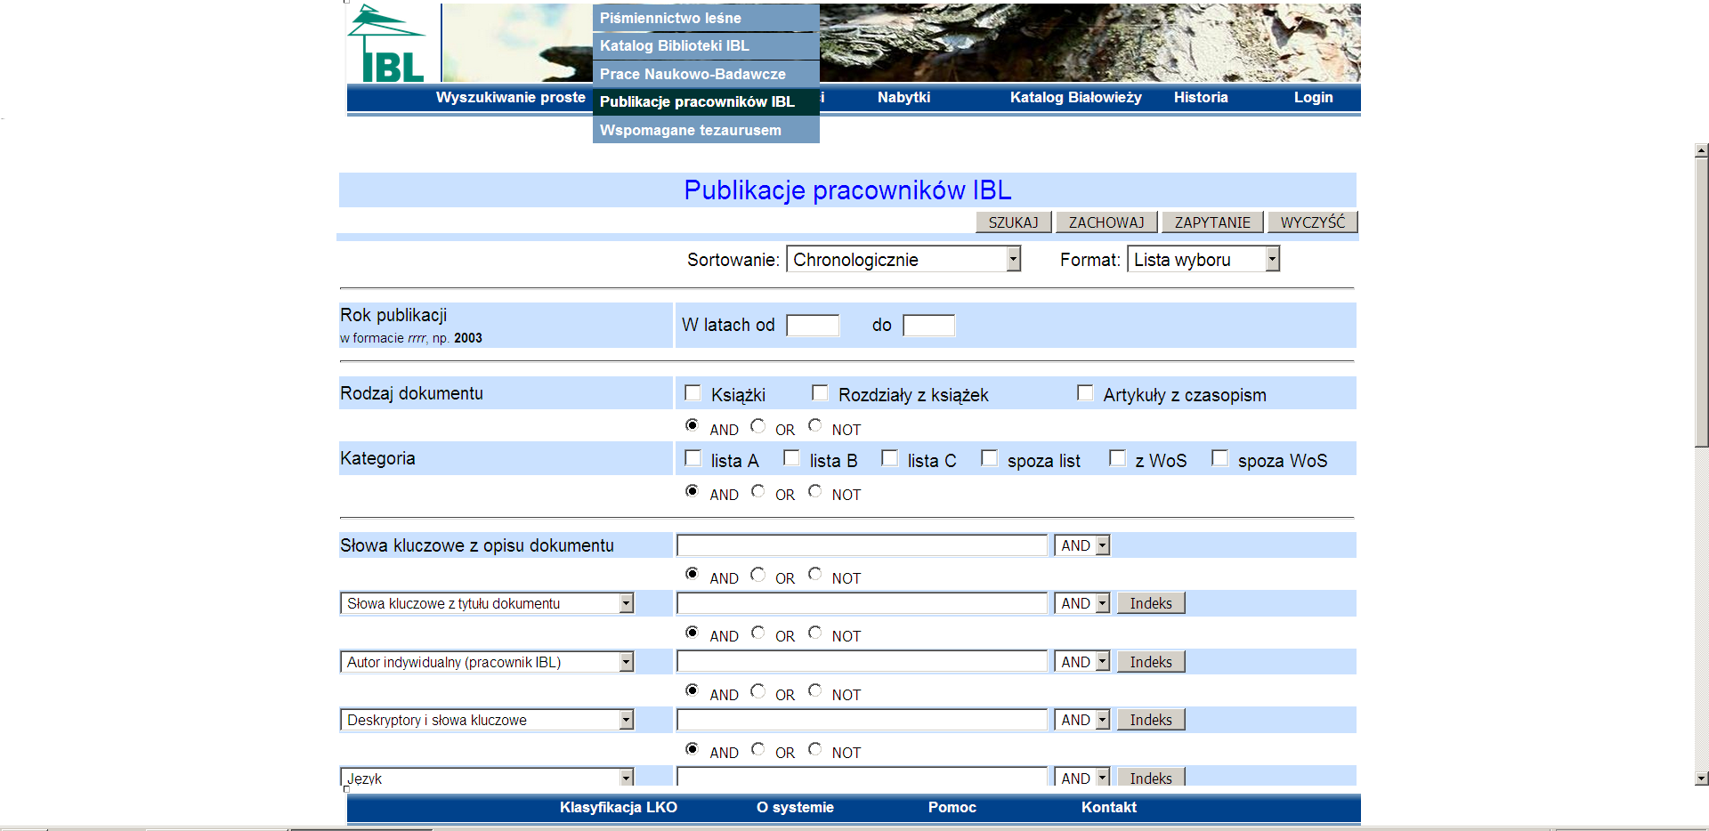Click Indeks button for Język row
The height and width of the screenshot is (831, 1709).
(1151, 778)
